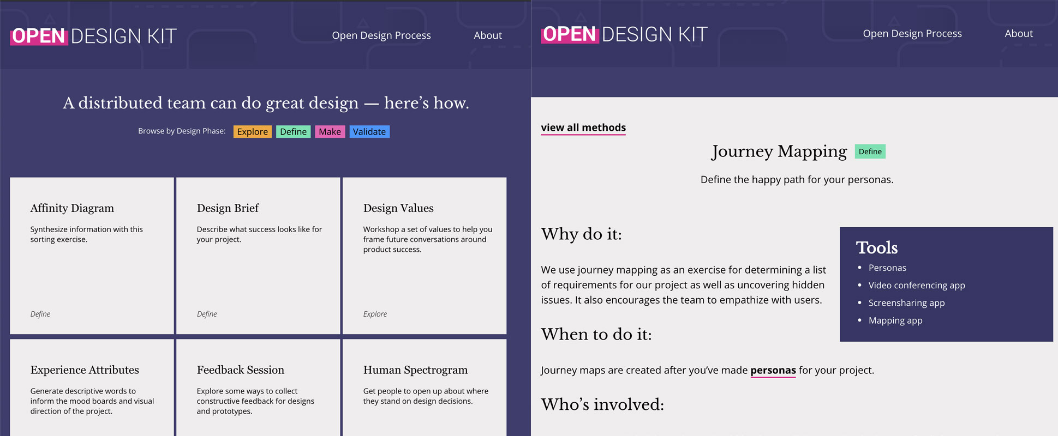Open 'Open Design Process' in the right page header
The image size is (1058, 436).
[912, 34]
